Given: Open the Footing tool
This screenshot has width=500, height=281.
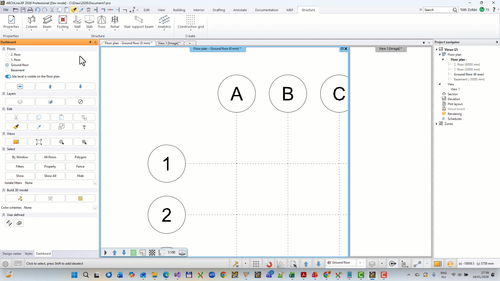Looking at the screenshot, I should 63,23.
